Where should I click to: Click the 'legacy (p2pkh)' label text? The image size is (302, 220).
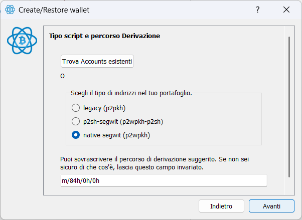(104, 108)
